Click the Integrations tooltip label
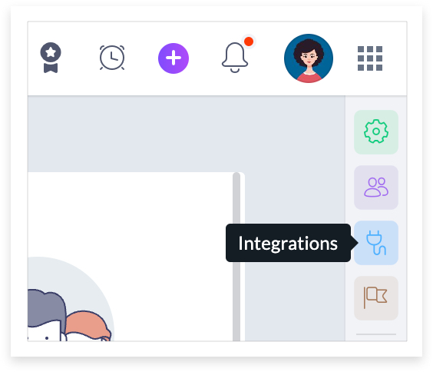433x372 pixels. click(288, 243)
